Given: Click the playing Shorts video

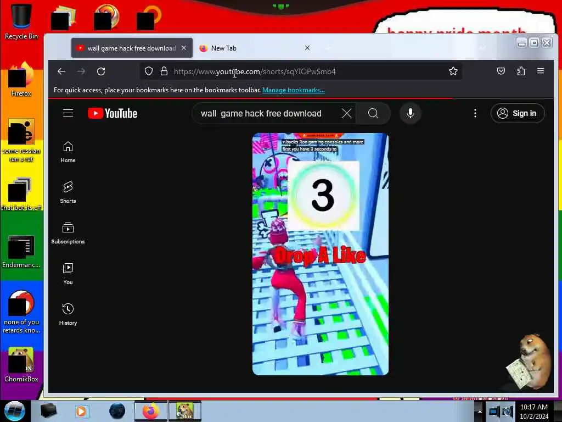Looking at the screenshot, I should pos(321,254).
